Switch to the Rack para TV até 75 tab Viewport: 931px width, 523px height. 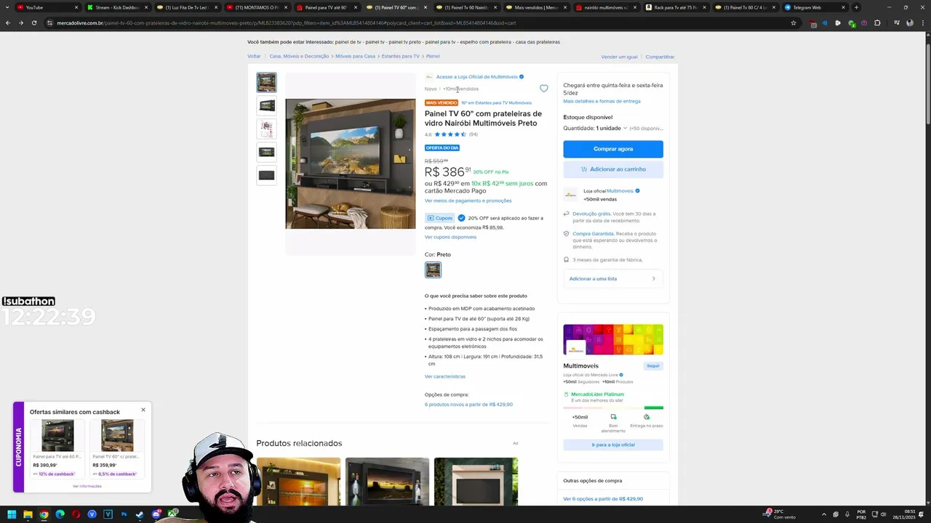tap(675, 7)
